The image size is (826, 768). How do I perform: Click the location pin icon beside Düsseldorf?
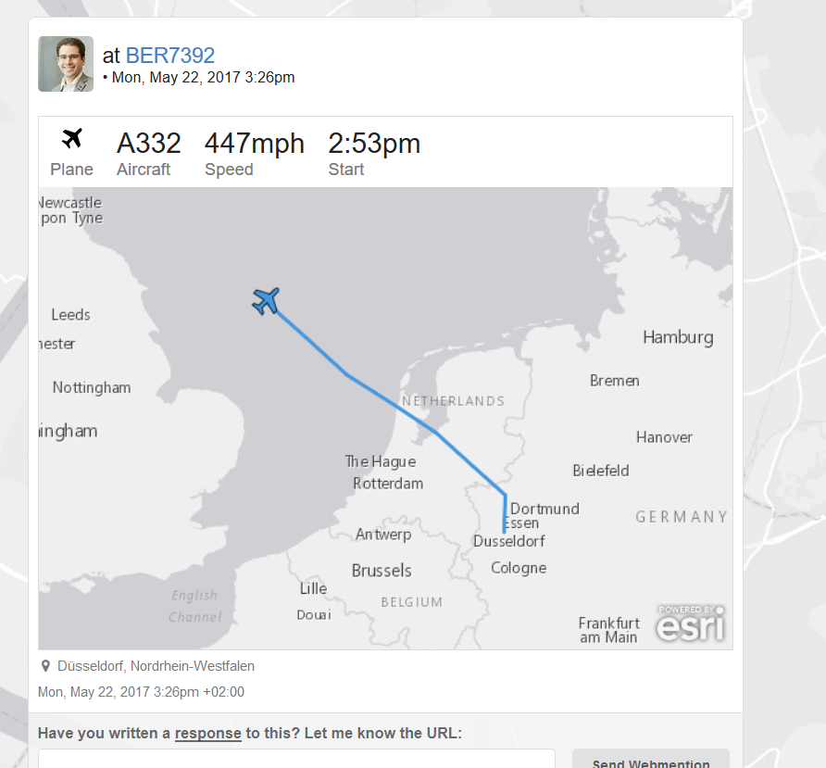tap(45, 666)
